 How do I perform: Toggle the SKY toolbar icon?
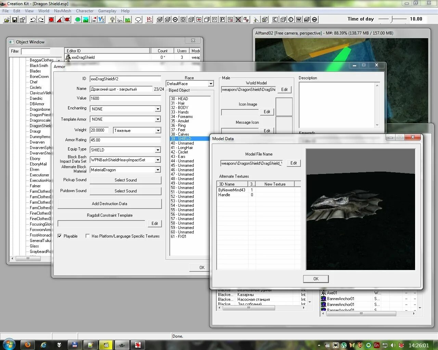pyautogui.click(x=120, y=20)
